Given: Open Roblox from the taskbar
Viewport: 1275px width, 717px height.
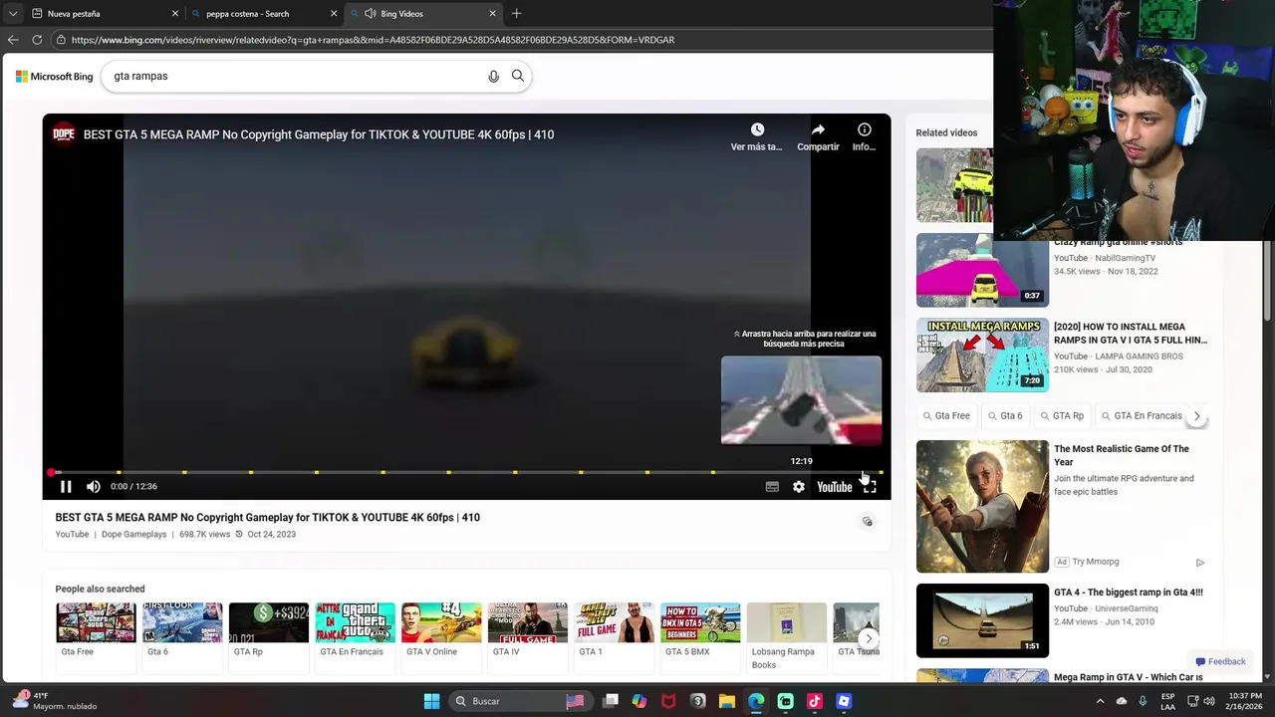Looking at the screenshot, I should pyautogui.click(x=844, y=701).
